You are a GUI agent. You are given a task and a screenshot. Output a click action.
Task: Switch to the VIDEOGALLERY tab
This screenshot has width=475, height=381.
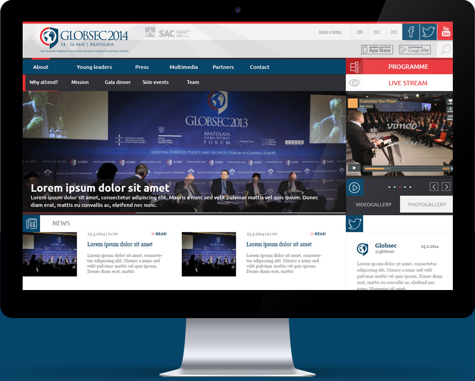coord(373,205)
